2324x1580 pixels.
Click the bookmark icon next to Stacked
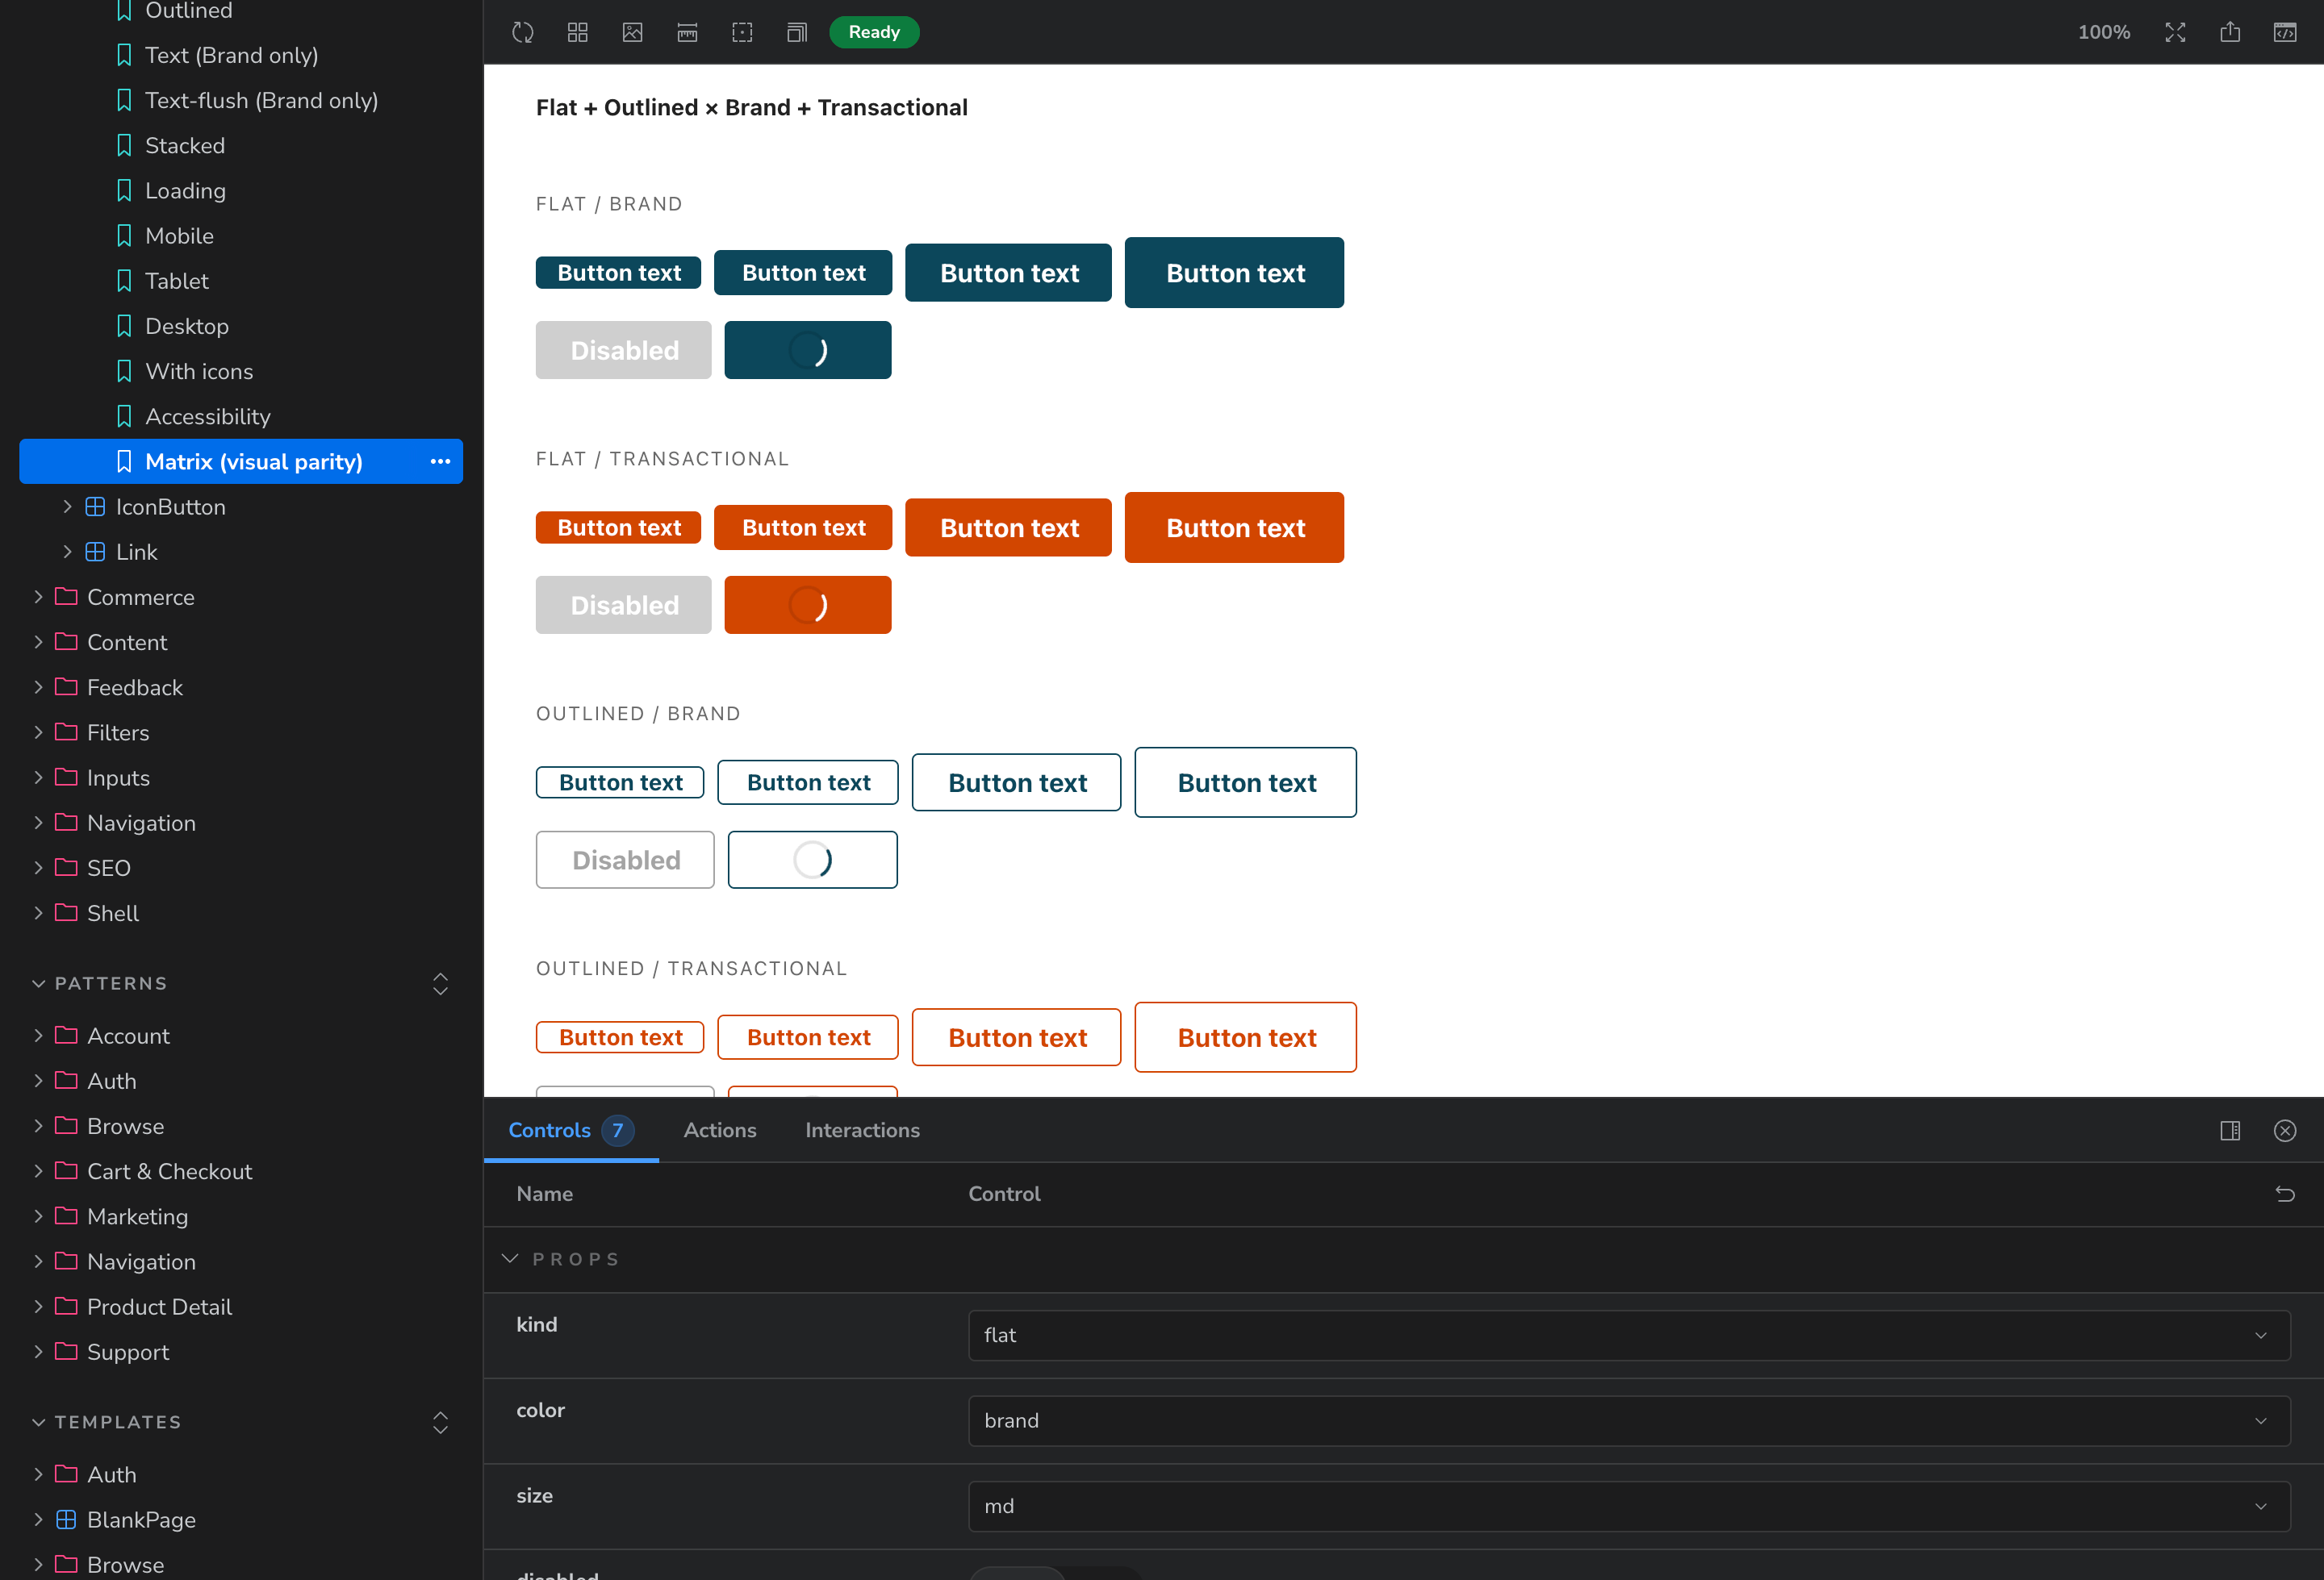(124, 146)
